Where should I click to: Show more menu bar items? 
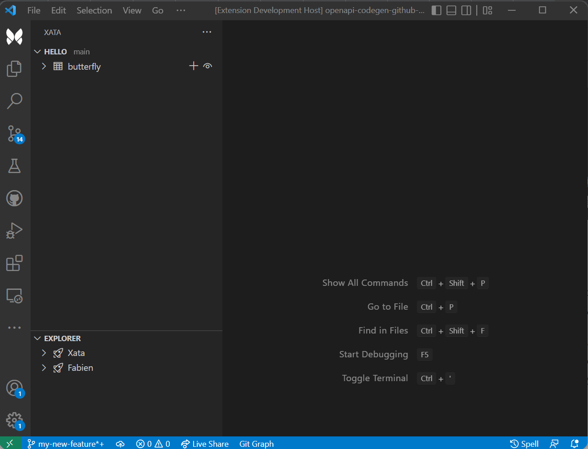[x=181, y=10]
